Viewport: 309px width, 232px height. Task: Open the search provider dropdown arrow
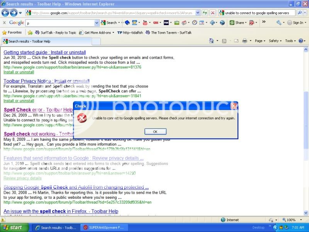305,13
